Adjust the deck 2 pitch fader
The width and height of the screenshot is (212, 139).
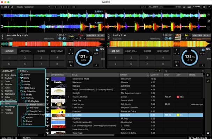[209, 59]
